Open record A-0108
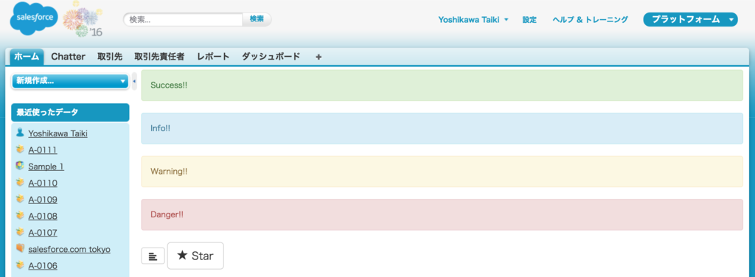The height and width of the screenshot is (277, 755). tap(43, 216)
